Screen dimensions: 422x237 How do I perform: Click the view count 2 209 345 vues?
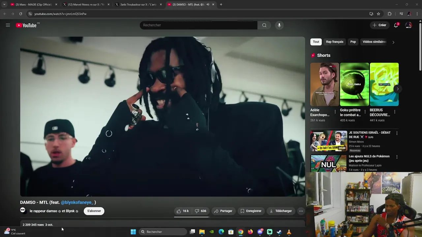click(x=33, y=225)
